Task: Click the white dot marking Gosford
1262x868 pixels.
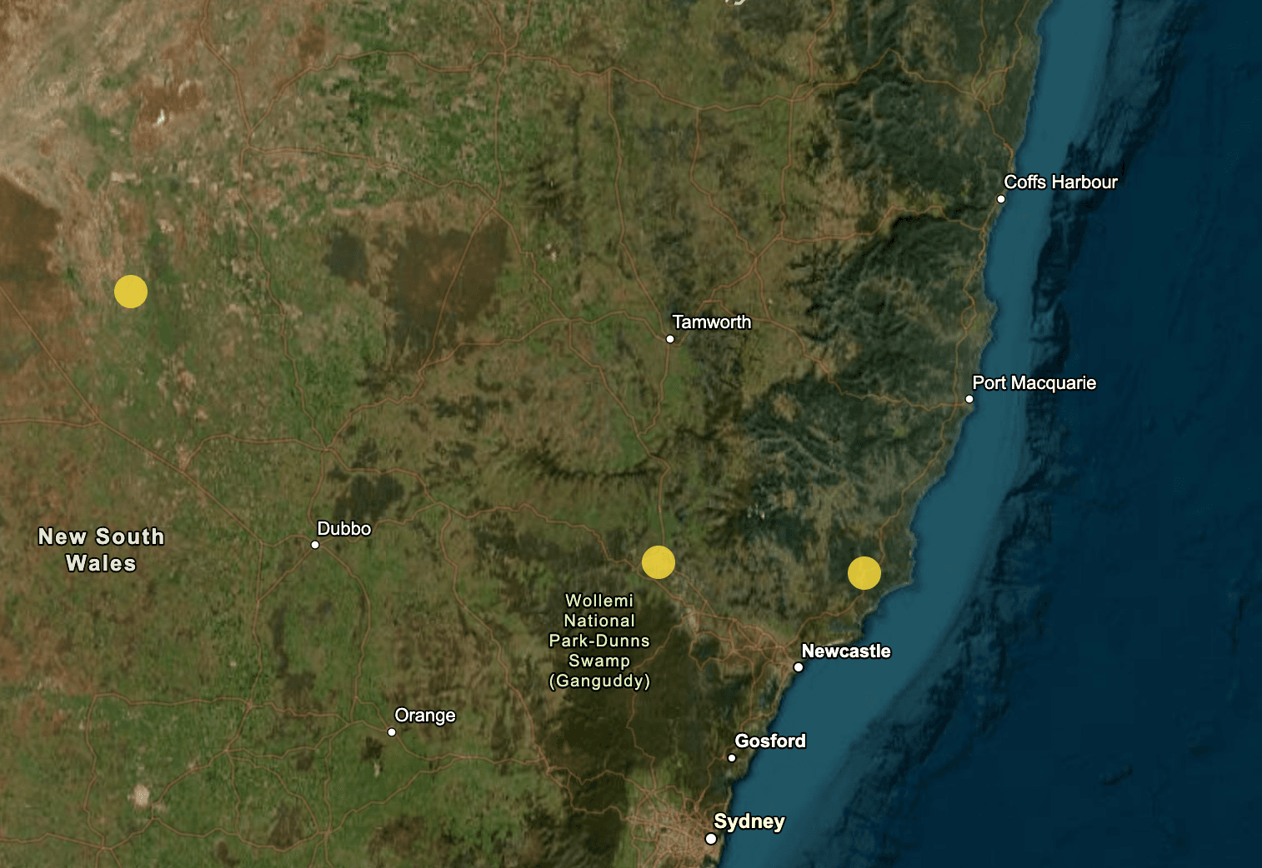Action: point(732,758)
